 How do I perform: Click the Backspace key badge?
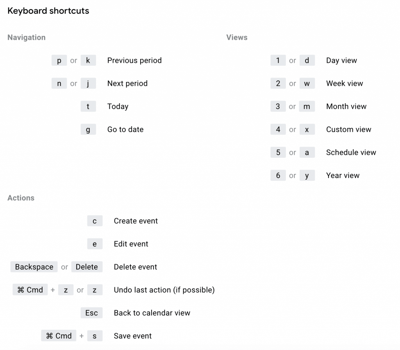coord(34,267)
